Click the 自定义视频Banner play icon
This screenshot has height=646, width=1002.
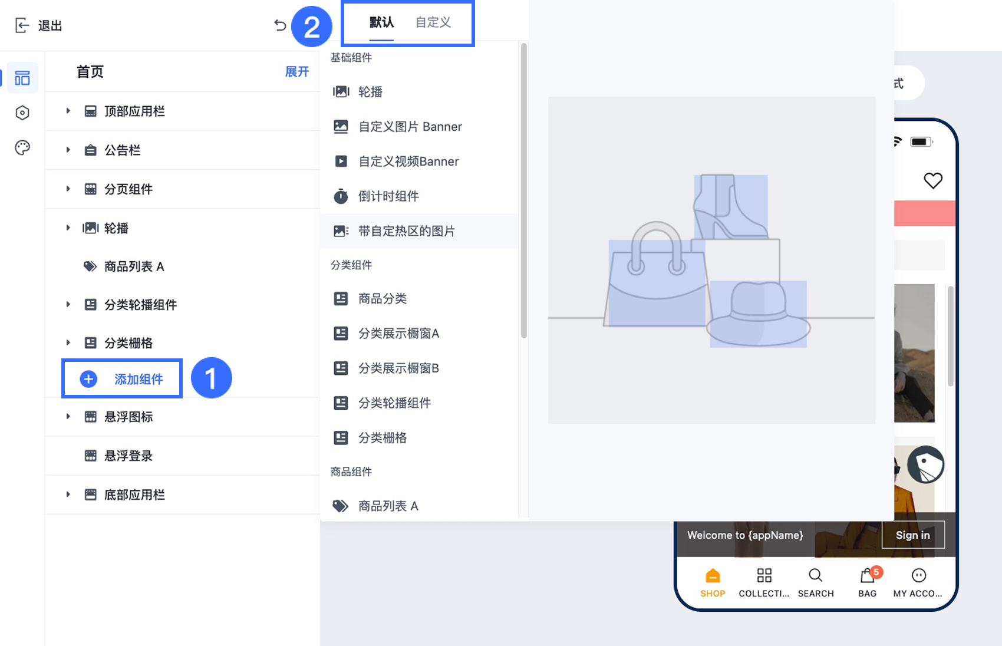341,161
